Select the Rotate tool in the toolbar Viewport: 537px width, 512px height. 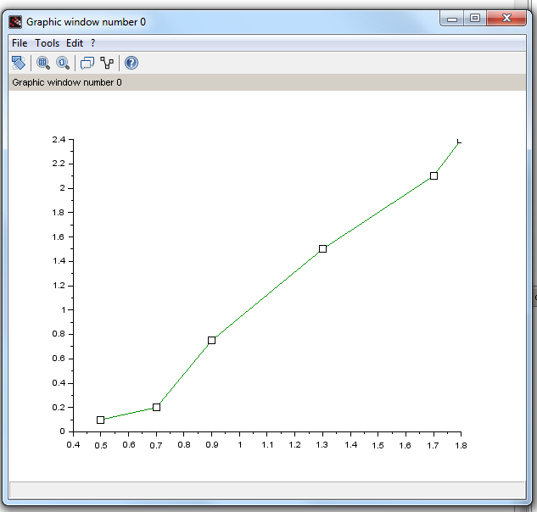coord(19,63)
